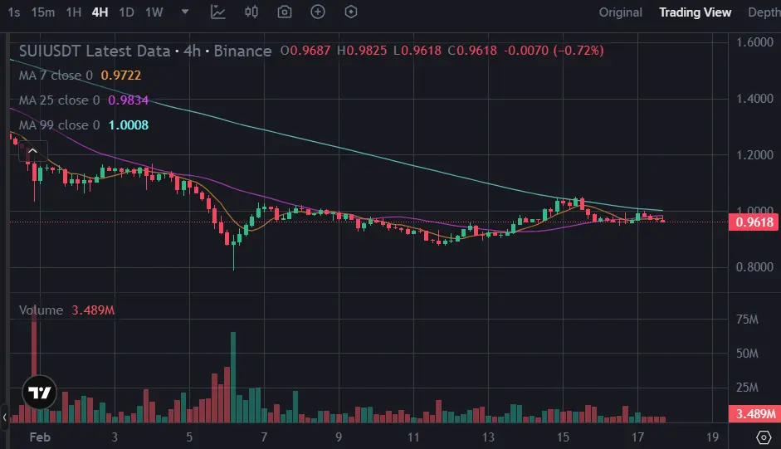Select the Trading View tab
Image resolution: width=781 pixels, height=449 pixels.
click(x=696, y=12)
